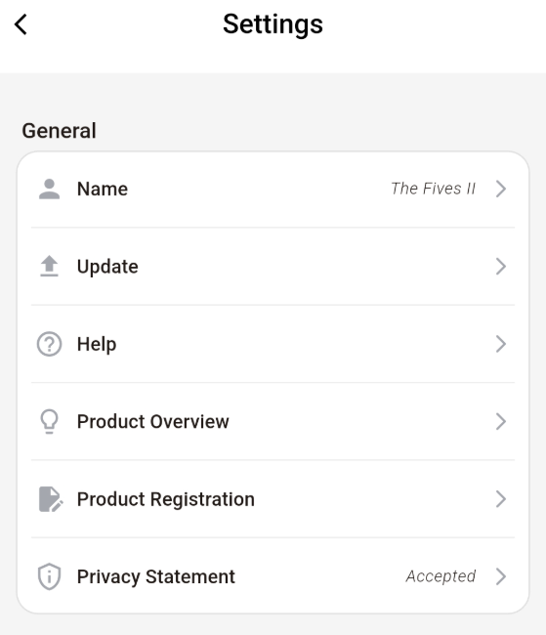Expand Product Registration chevron arrow
The width and height of the screenshot is (546, 635).
click(x=501, y=499)
